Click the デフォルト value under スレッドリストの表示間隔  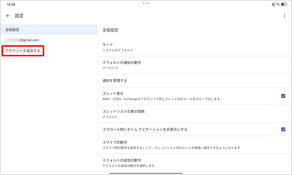point(110,117)
